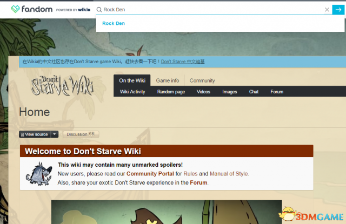Open the Forum link in welcome text

pos(198,182)
